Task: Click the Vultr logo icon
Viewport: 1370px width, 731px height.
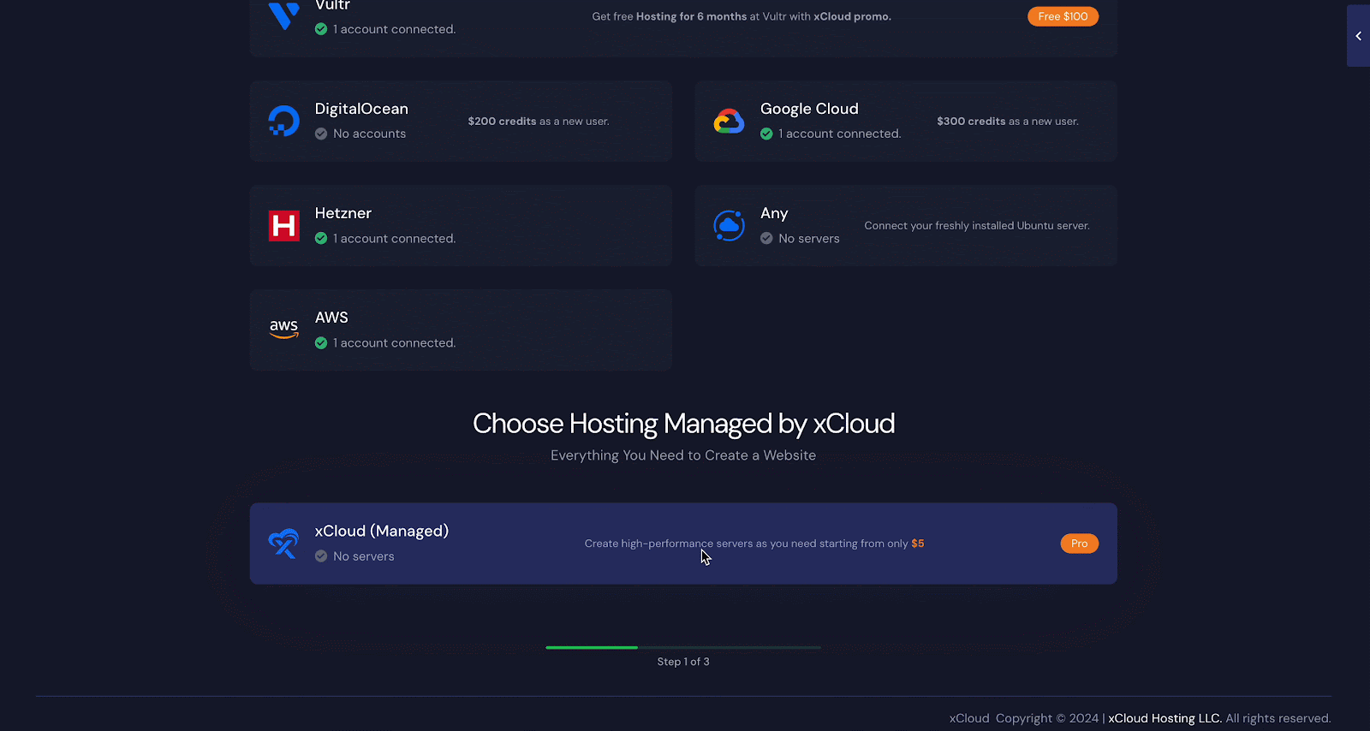Action: coord(283,15)
